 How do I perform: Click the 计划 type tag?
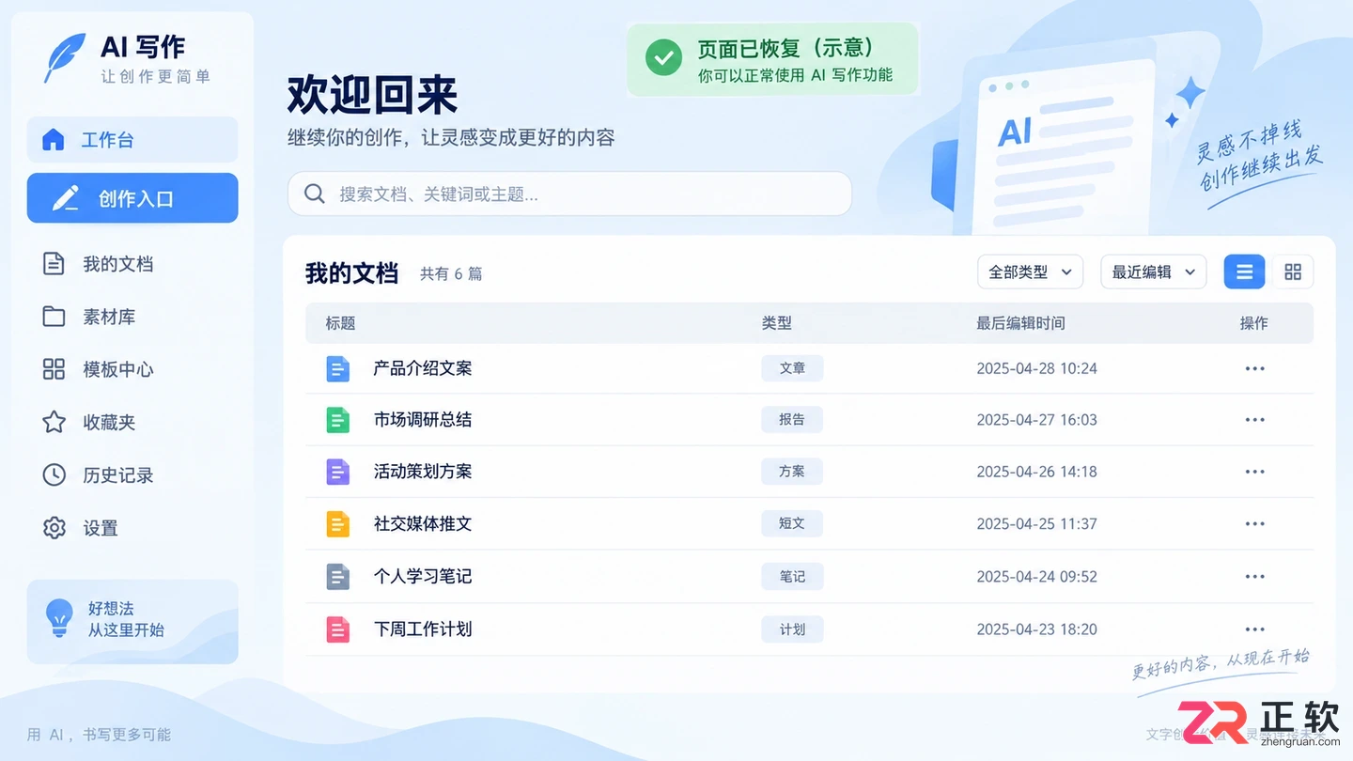point(792,629)
